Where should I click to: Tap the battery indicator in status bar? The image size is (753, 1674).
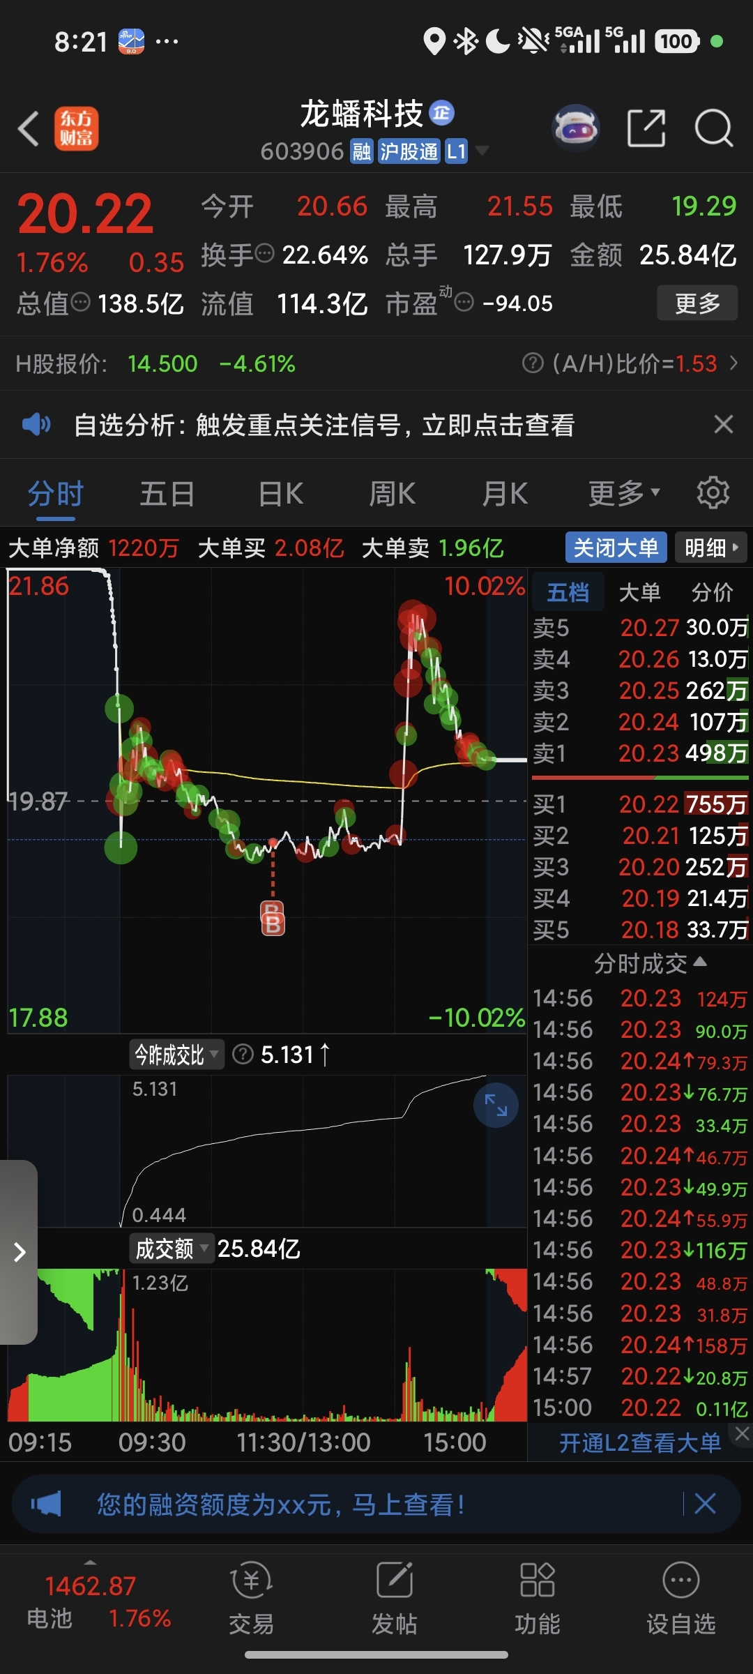click(676, 41)
